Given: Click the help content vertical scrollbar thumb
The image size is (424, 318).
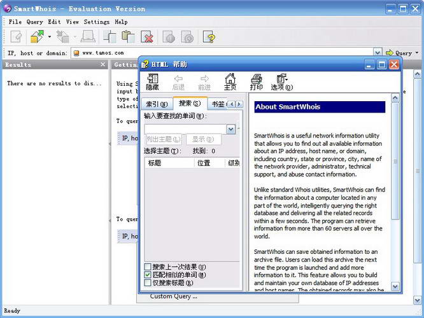Looking at the screenshot, I should tap(395, 162).
